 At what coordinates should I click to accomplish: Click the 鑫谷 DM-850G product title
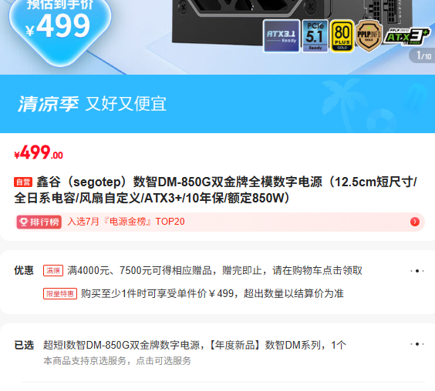(217, 190)
